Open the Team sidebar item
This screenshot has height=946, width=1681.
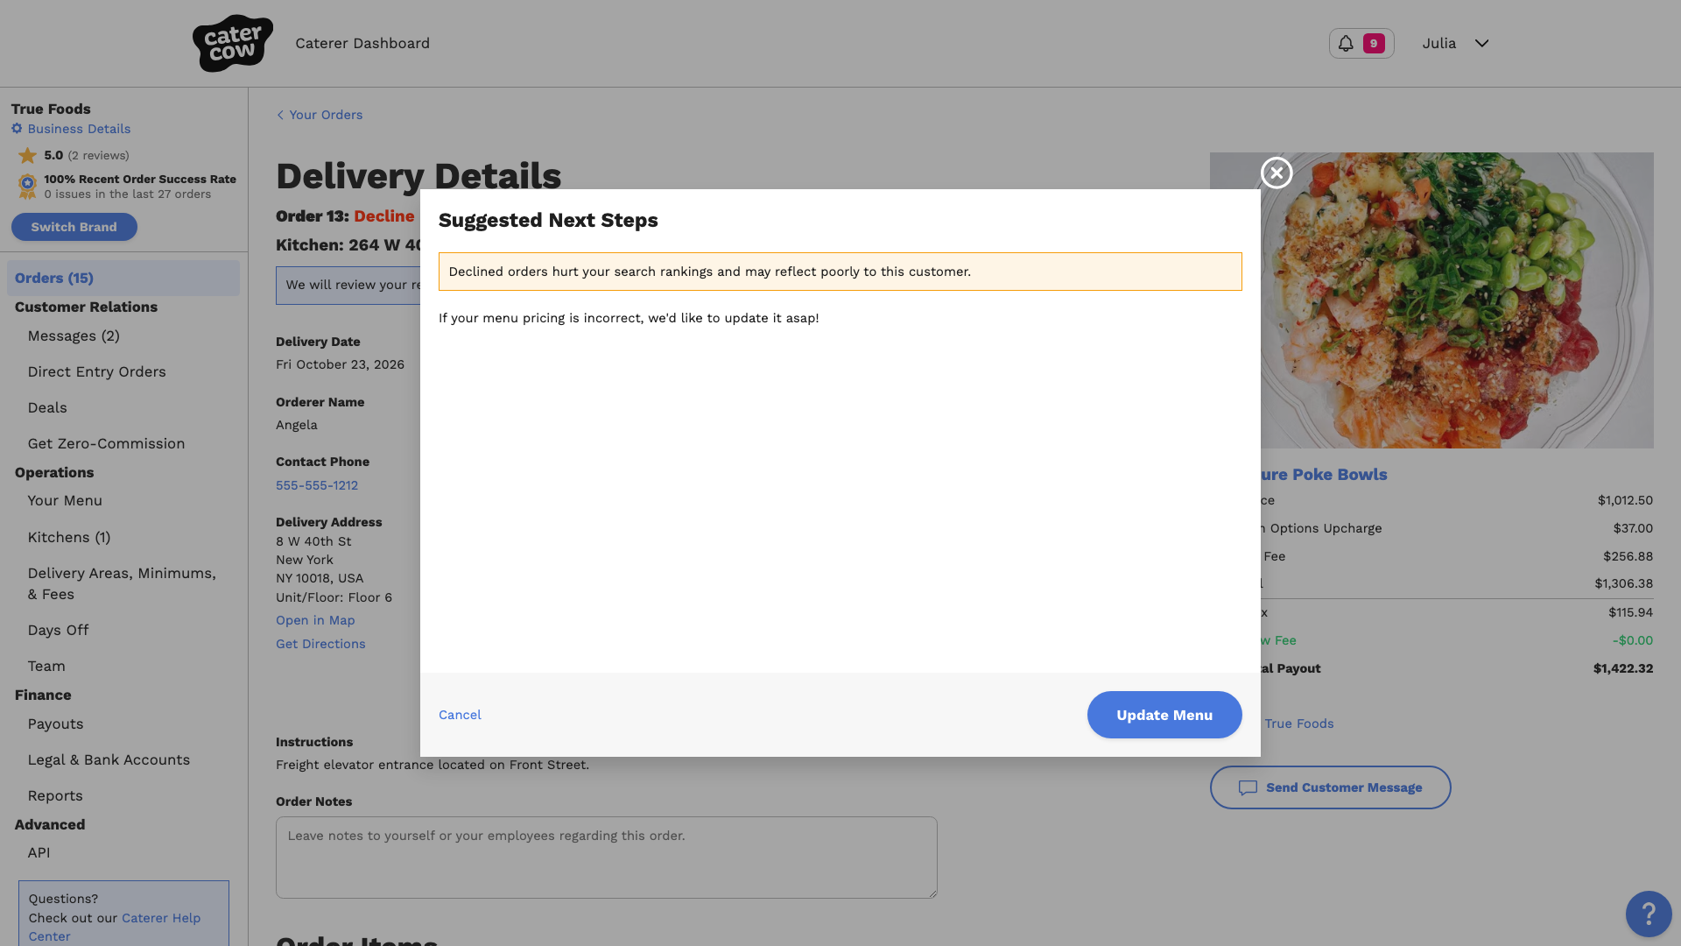point(46,666)
